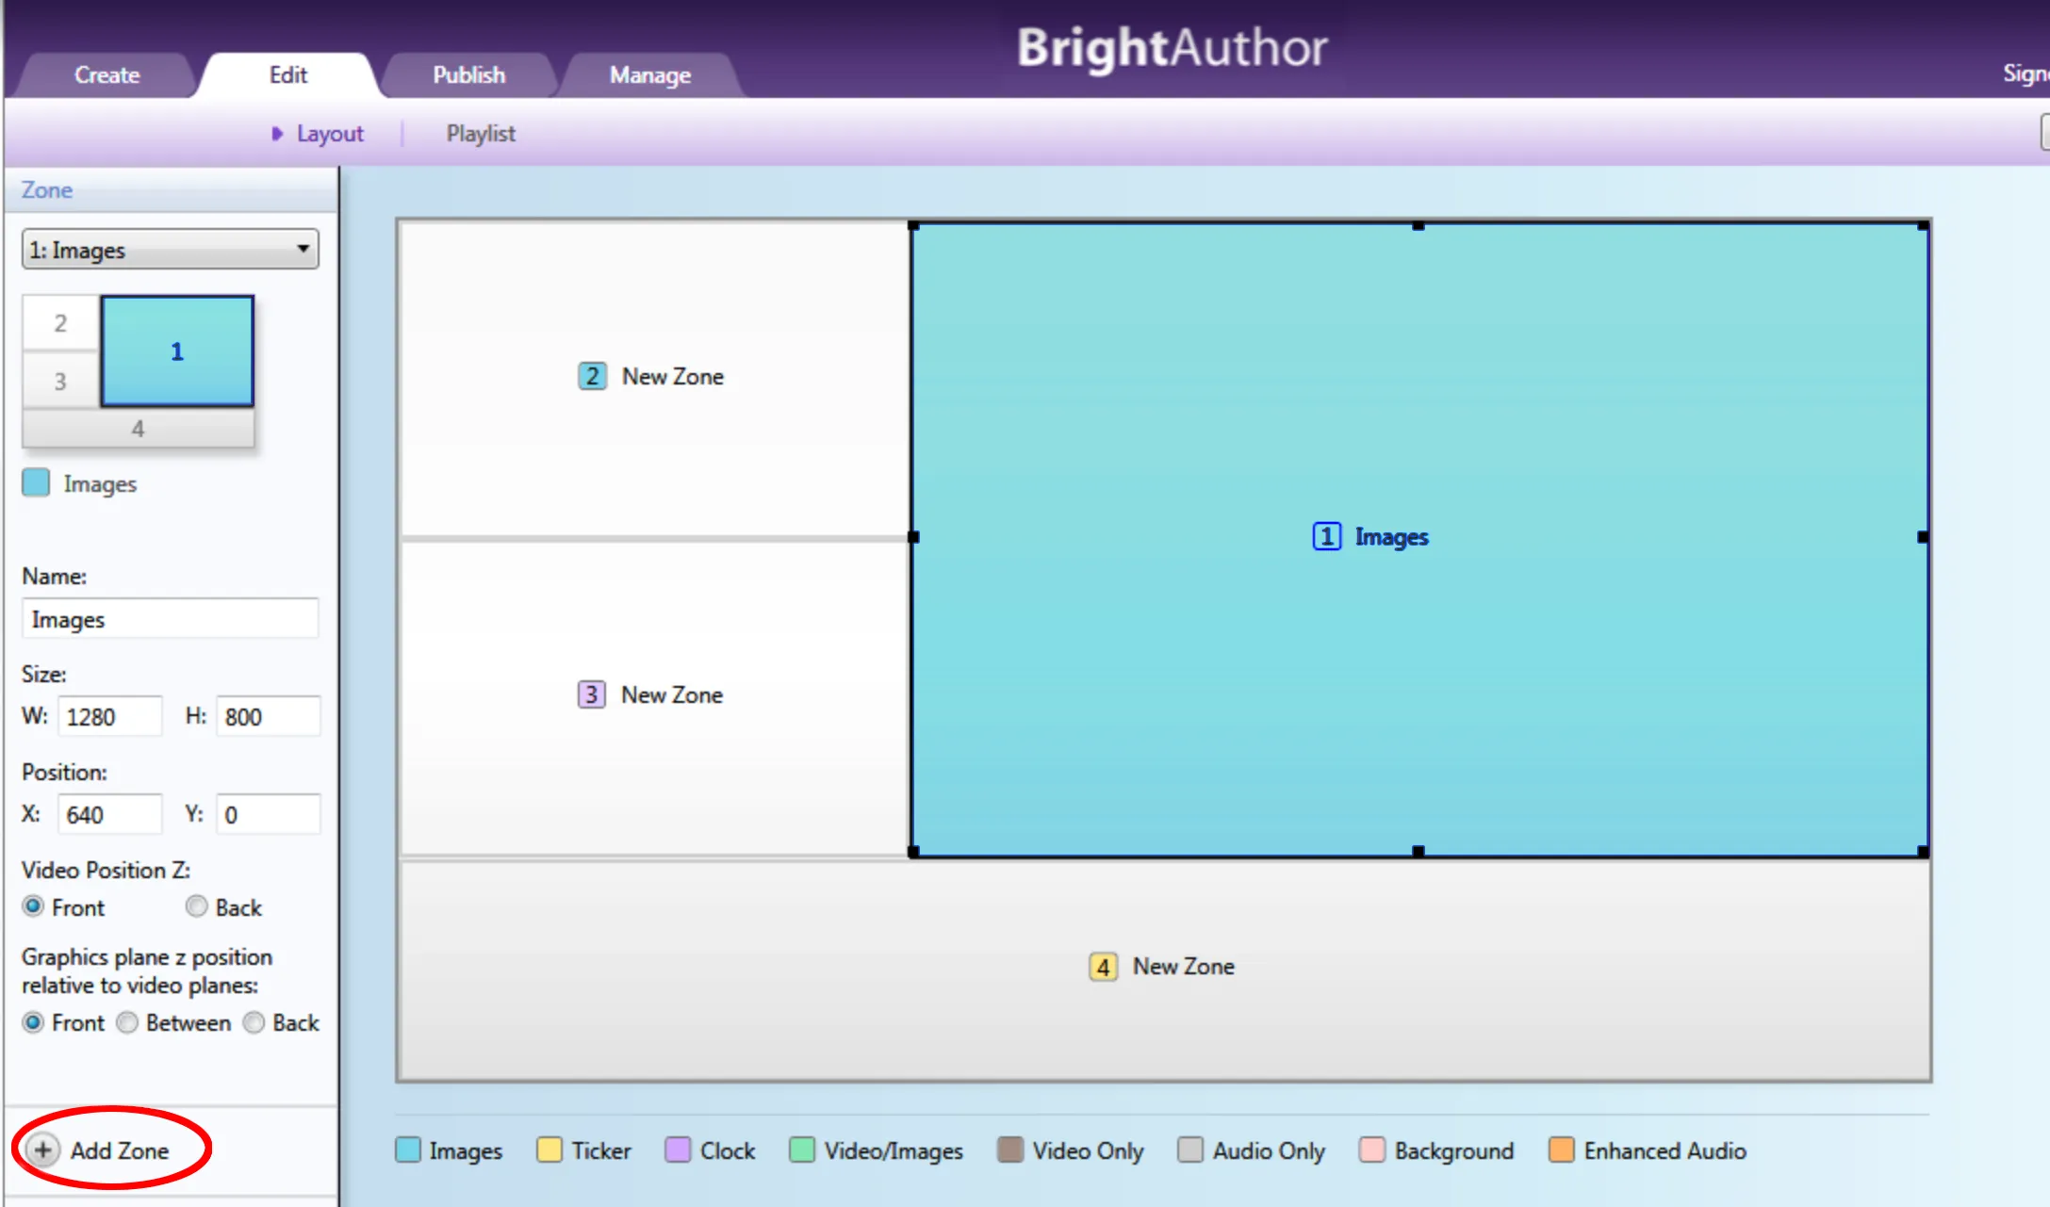The height and width of the screenshot is (1207, 2050).
Task: Click the 'Ticker' legend label
Action: point(601,1150)
